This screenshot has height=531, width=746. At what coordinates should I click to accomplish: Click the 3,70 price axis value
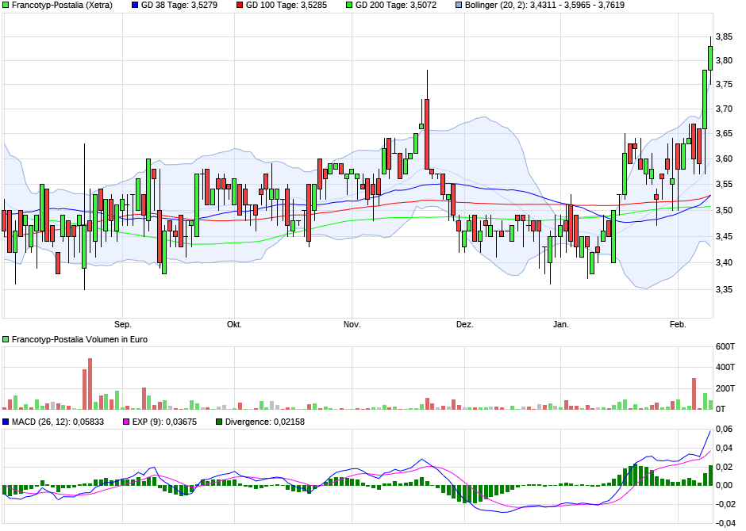[x=724, y=109]
